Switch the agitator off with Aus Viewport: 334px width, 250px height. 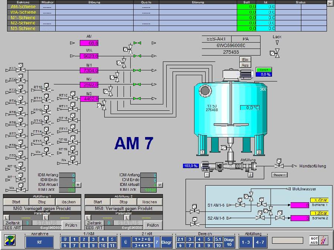(x=245, y=65)
